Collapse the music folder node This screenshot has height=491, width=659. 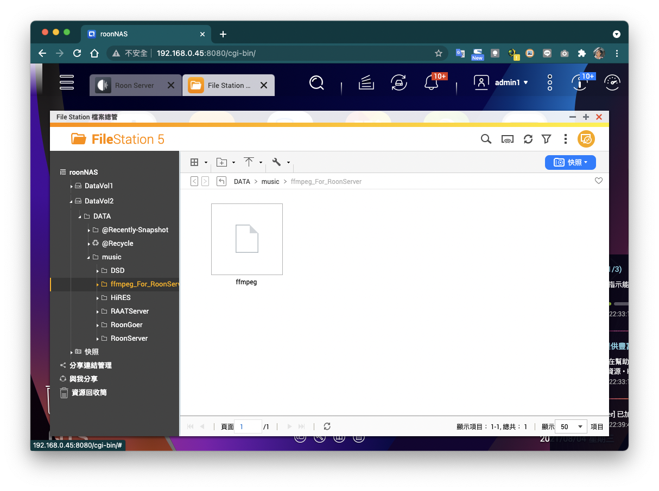[x=88, y=257]
